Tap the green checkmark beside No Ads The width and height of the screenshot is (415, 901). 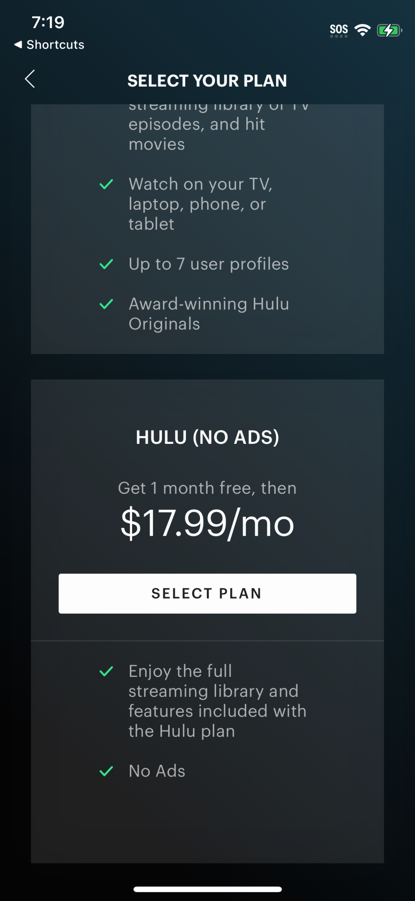coord(107,771)
